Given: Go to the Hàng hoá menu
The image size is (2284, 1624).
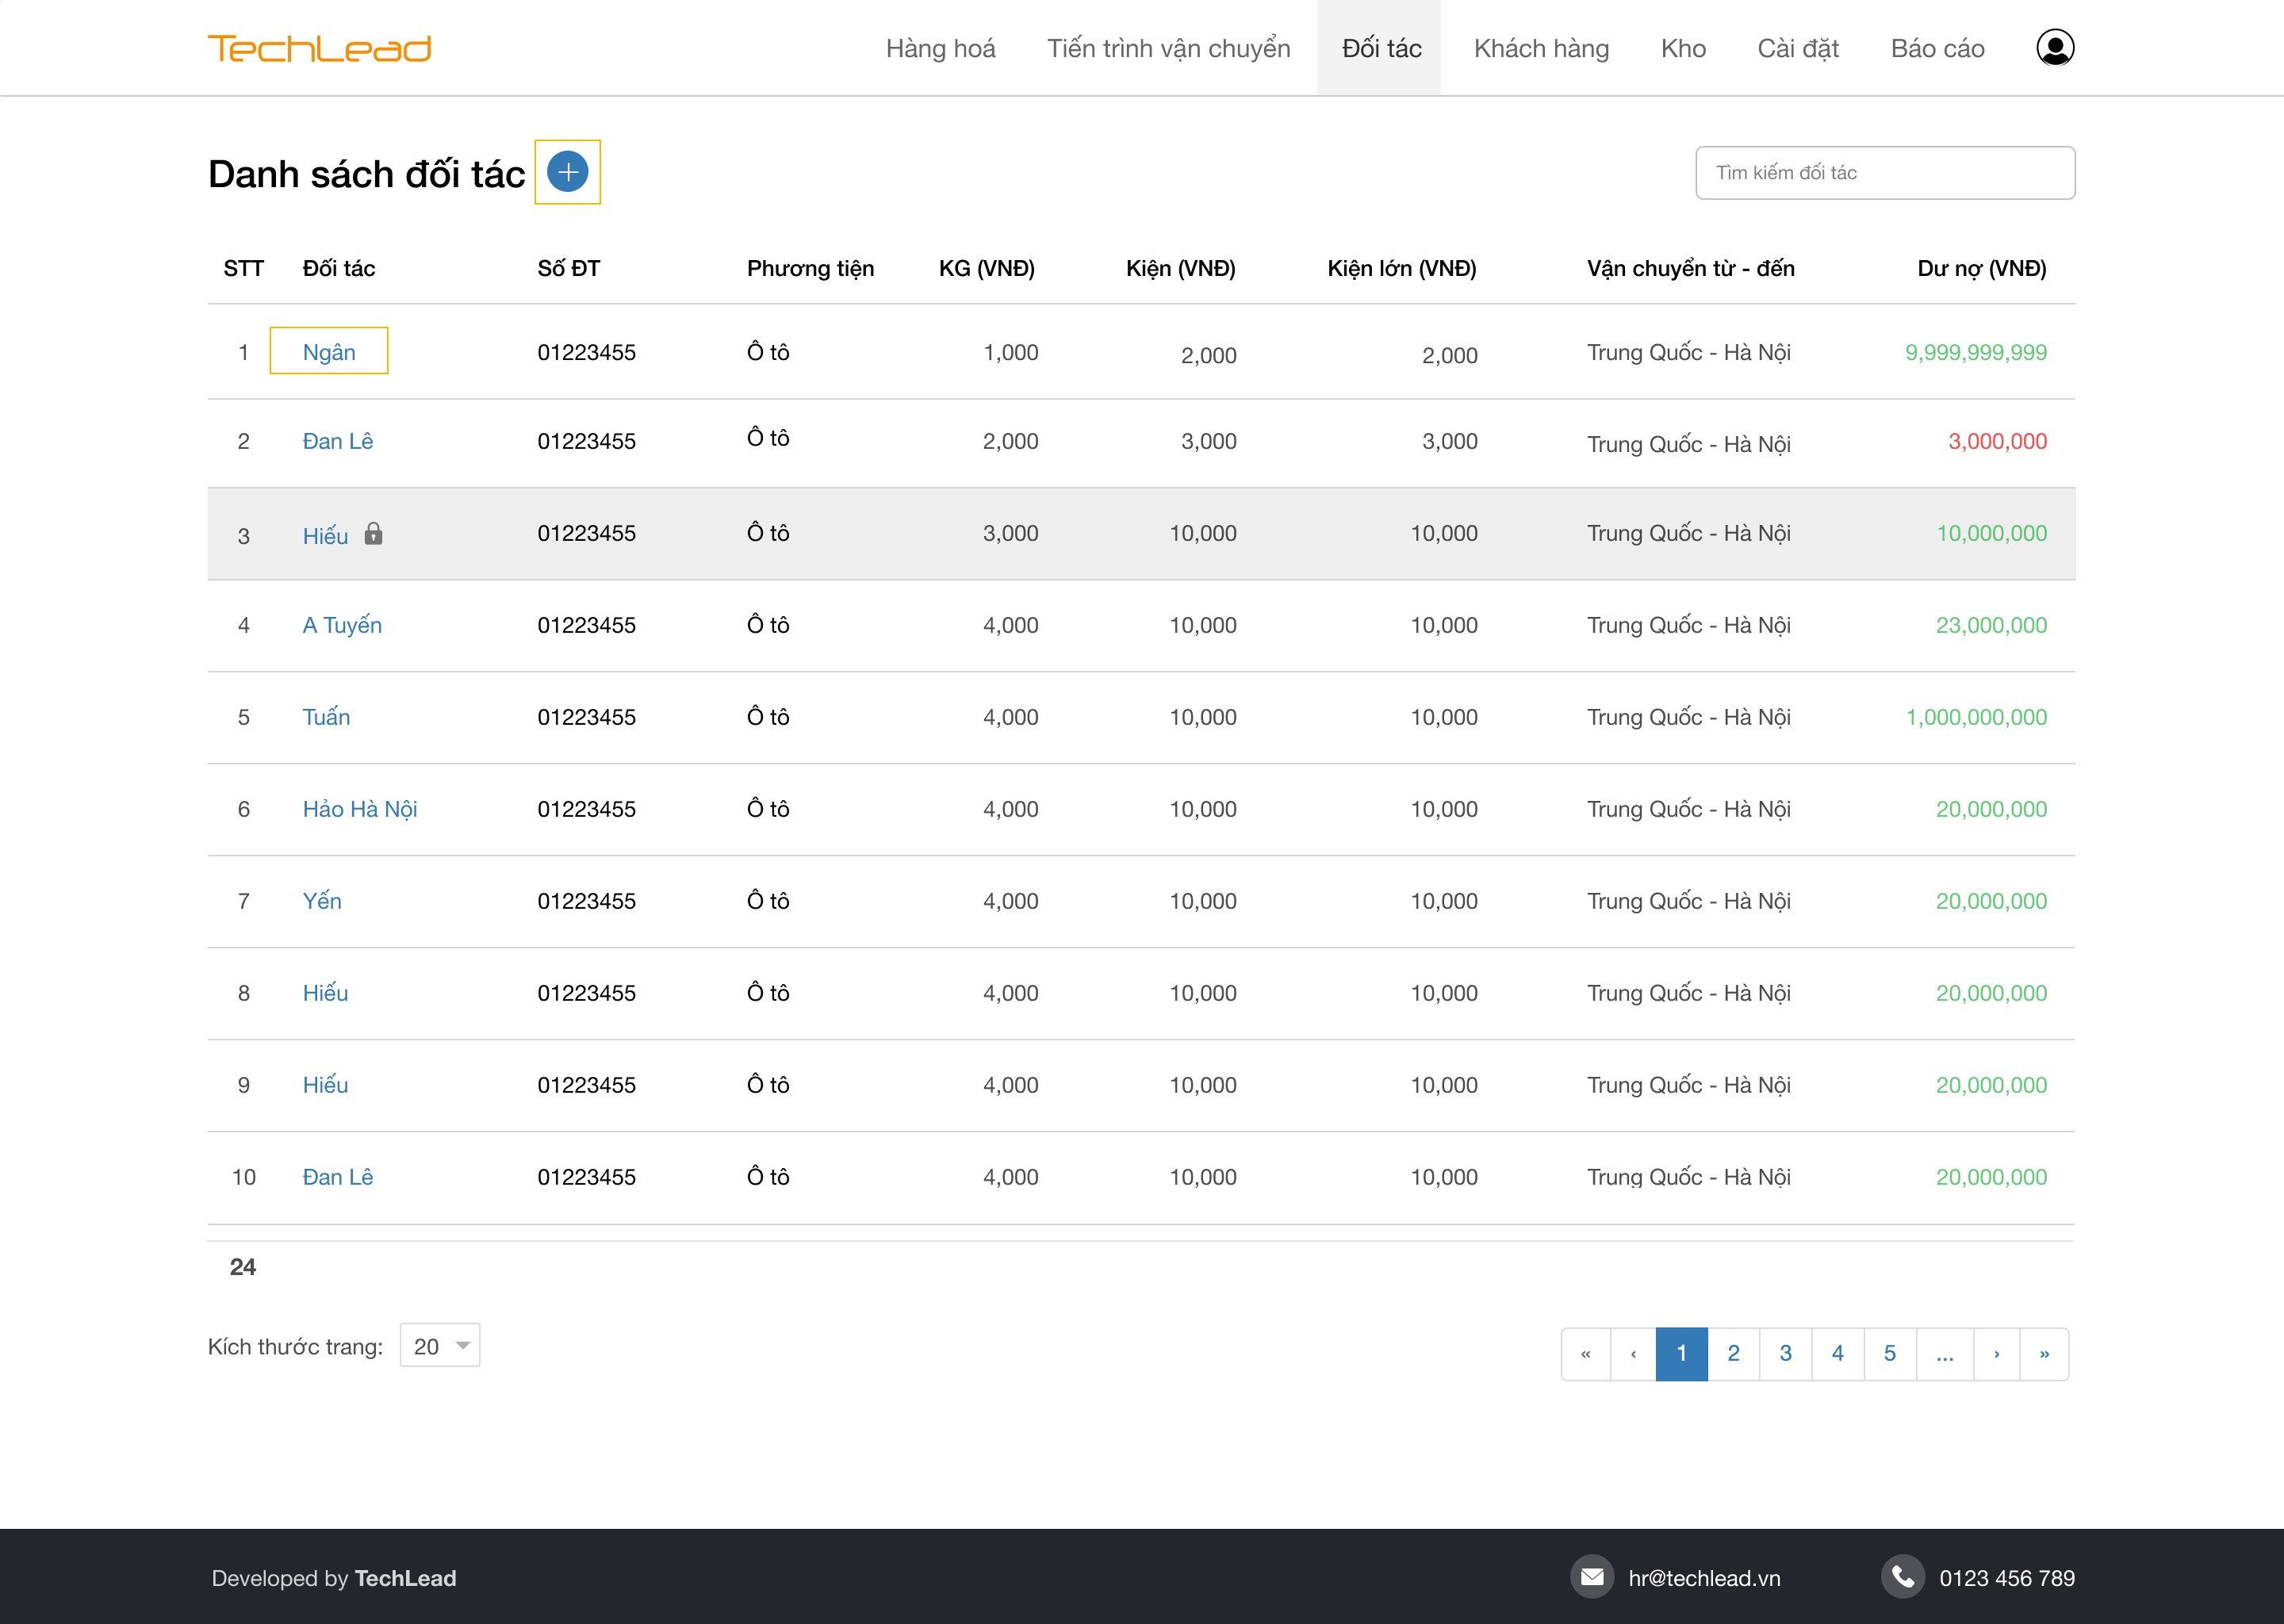Looking at the screenshot, I should coord(940,48).
